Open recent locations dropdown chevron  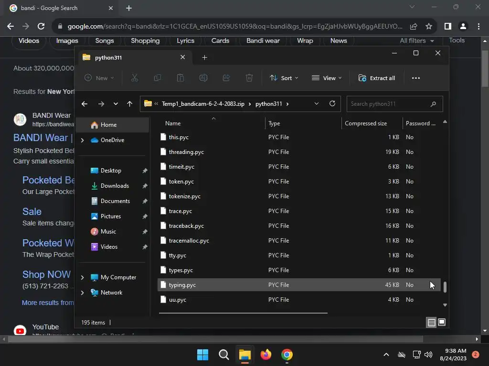[116, 104]
